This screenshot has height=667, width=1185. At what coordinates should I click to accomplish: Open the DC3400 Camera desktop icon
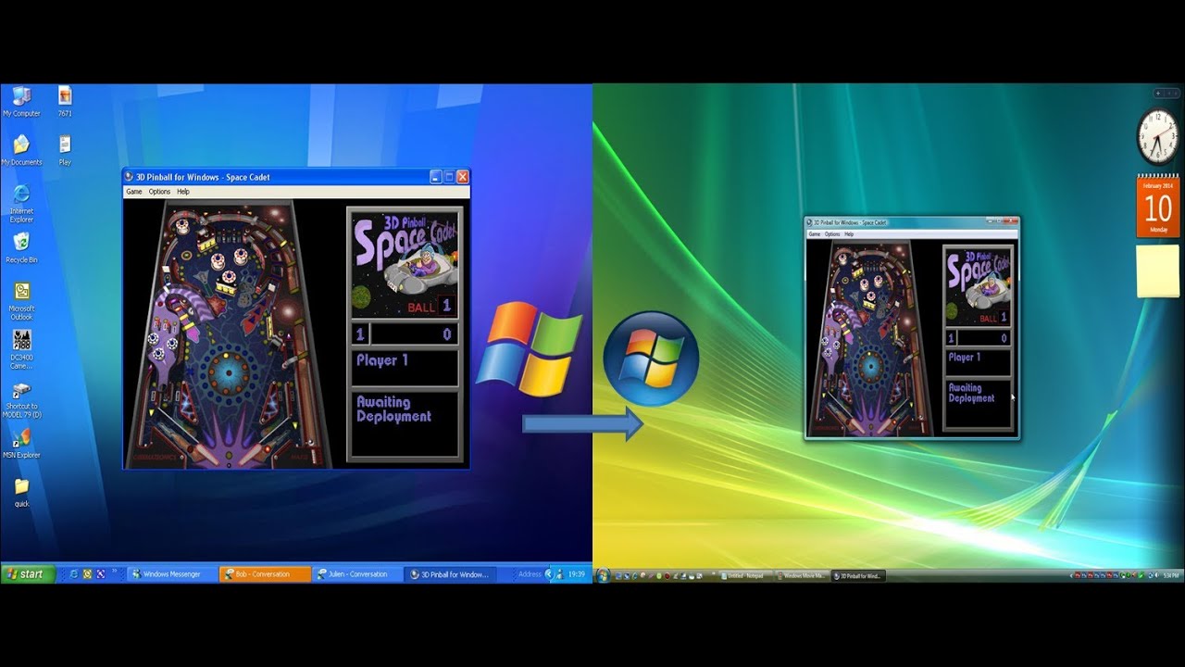21,349
